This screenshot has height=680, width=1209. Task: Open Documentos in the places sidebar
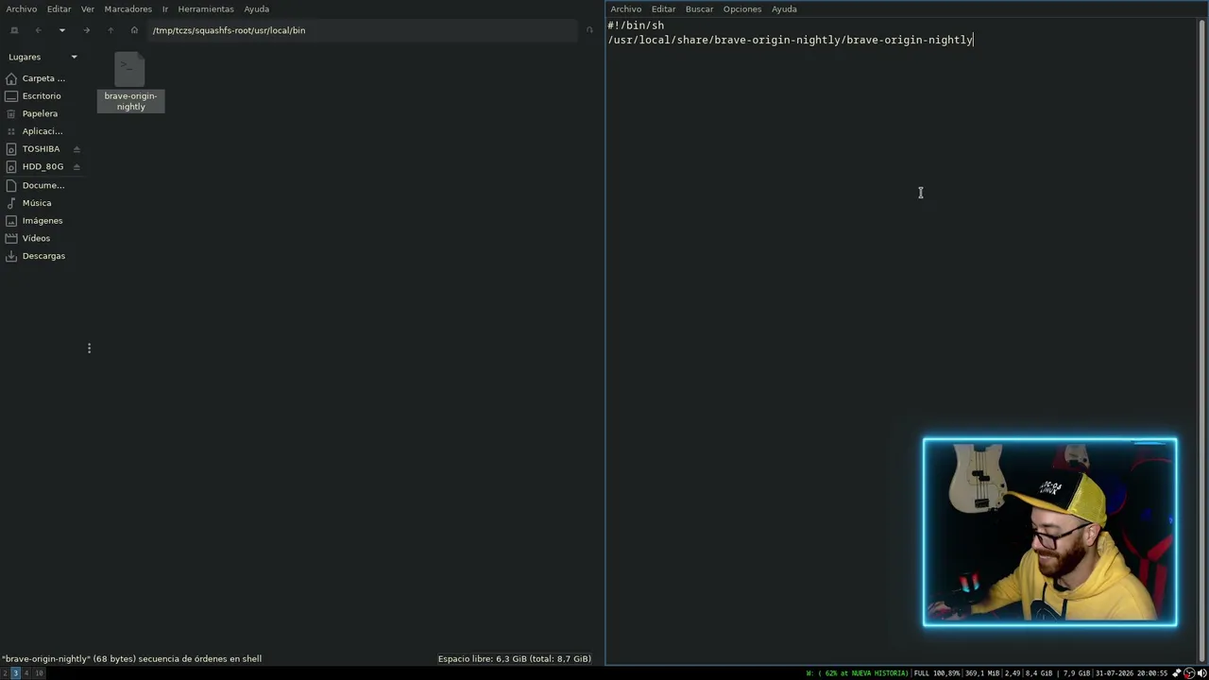tap(43, 185)
